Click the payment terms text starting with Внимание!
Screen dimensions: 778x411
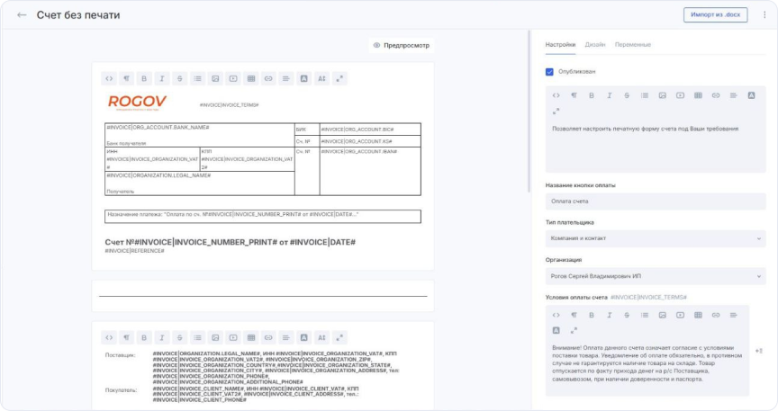647,363
